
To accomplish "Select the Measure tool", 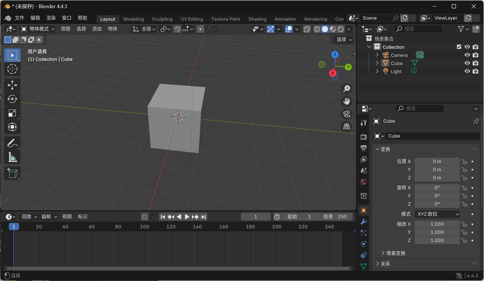I will pos(12,157).
